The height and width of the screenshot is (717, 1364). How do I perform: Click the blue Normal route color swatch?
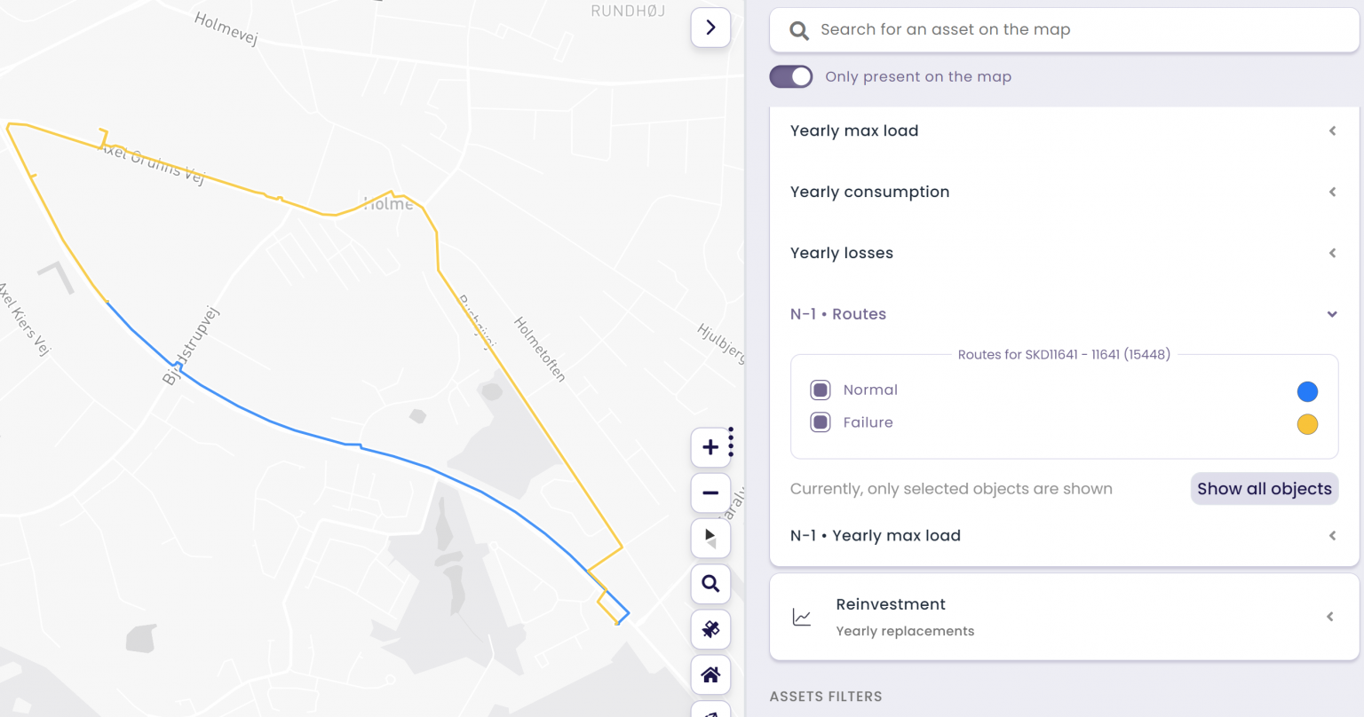1307,391
